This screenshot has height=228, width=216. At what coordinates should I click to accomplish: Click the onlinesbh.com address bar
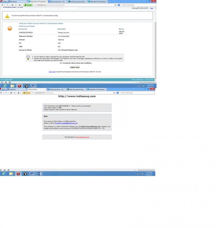point(73,5)
